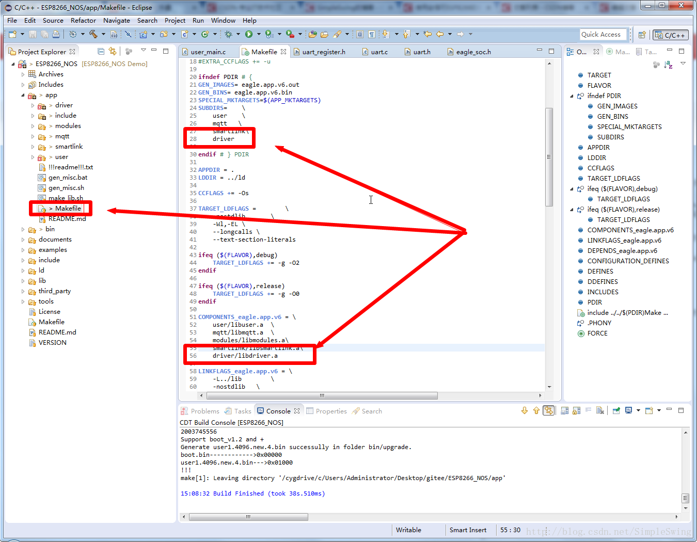Expand the Archives tree node
Screen dimensions: 697x542
[23, 74]
